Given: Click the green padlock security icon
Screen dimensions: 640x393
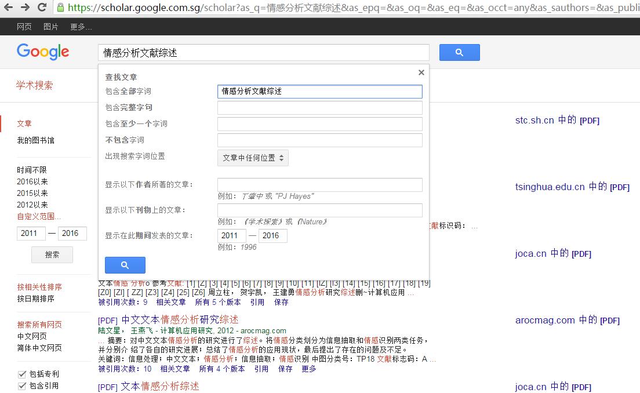Looking at the screenshot, I should (x=60, y=8).
